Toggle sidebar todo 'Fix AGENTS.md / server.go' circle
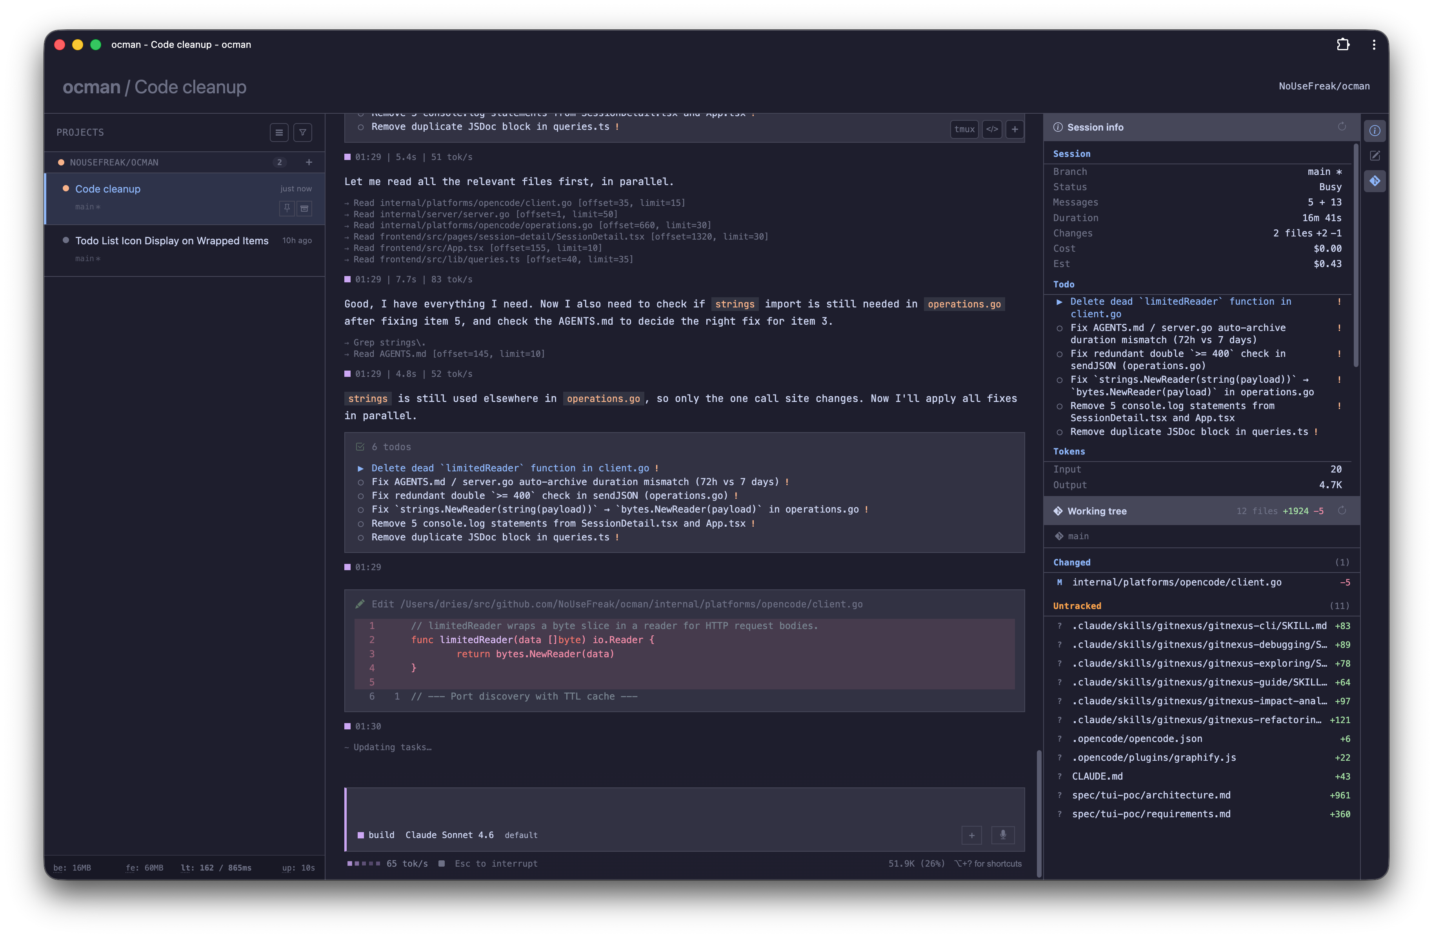 pyautogui.click(x=1060, y=328)
